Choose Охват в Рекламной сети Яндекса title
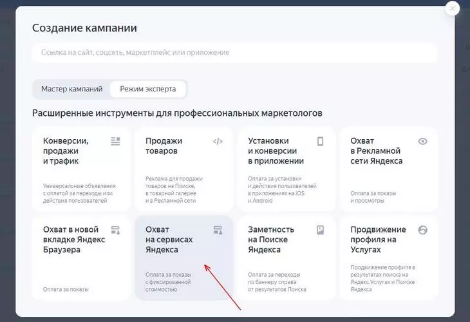This screenshot has width=470, height=322. coord(377,151)
